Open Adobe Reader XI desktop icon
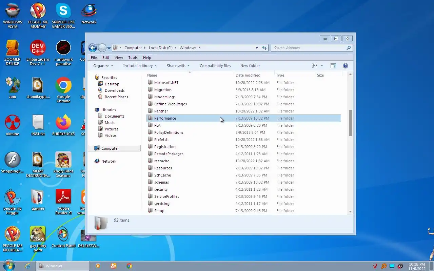434x271 pixels. tap(63, 202)
